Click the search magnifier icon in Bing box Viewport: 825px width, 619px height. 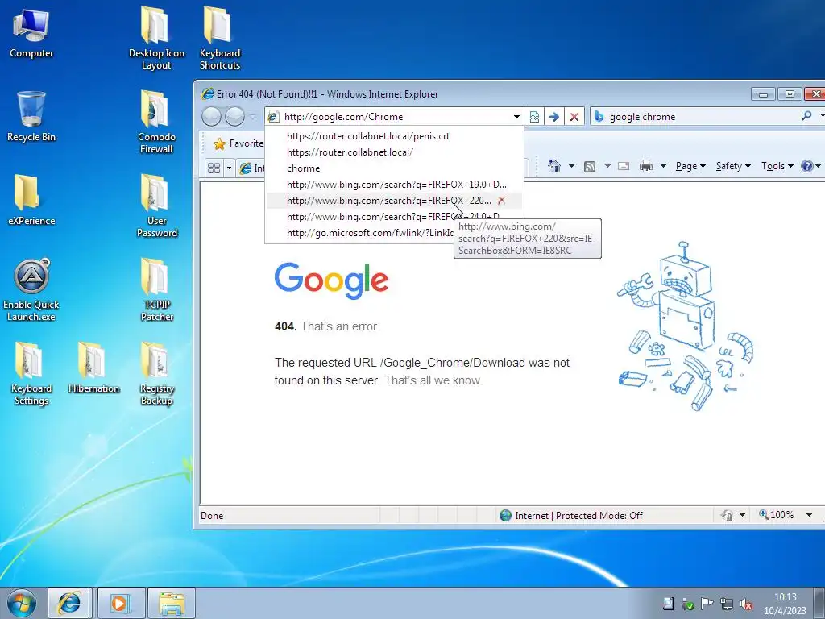[x=806, y=116]
